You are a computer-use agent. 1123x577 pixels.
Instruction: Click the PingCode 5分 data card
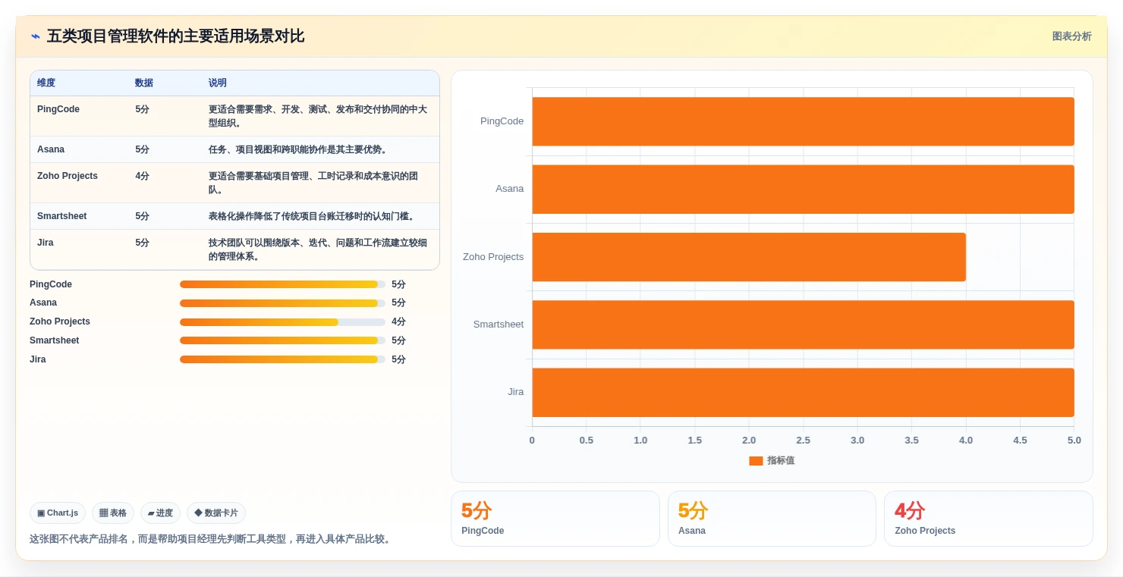(555, 519)
